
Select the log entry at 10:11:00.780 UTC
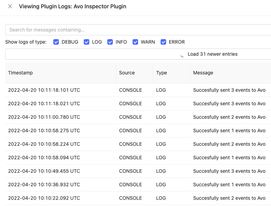[44, 117]
